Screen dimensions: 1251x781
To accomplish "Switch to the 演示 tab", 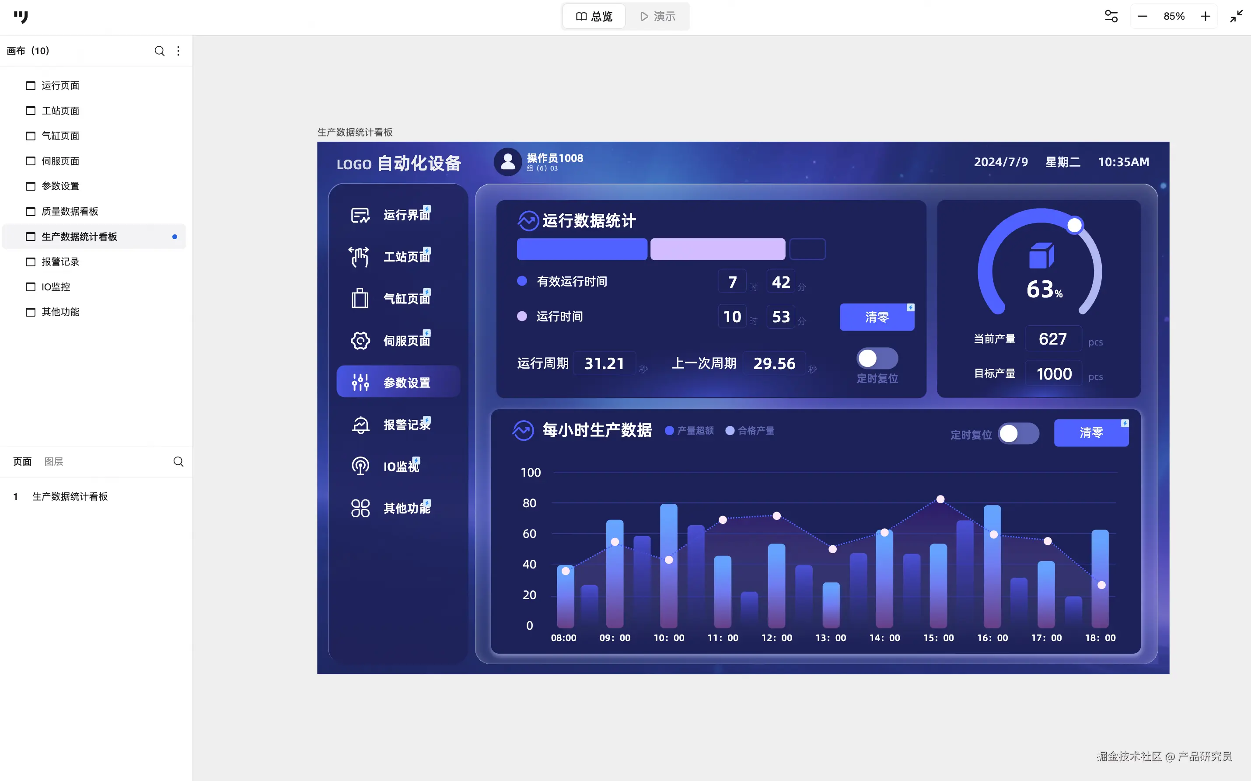I will pos(657,17).
